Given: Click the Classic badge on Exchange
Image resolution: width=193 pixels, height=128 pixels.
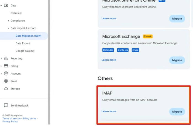Looking at the screenshot, I should point(148,36).
